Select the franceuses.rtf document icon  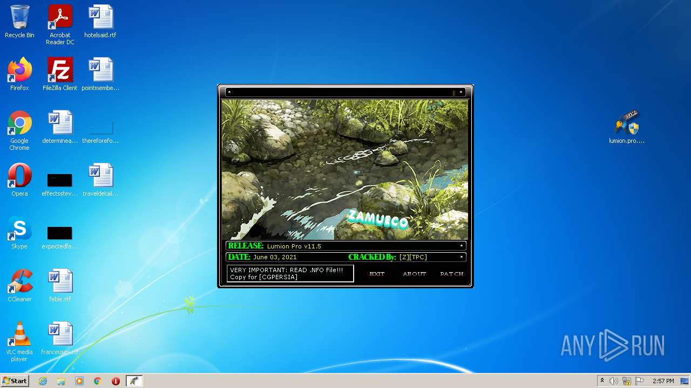coord(60,338)
